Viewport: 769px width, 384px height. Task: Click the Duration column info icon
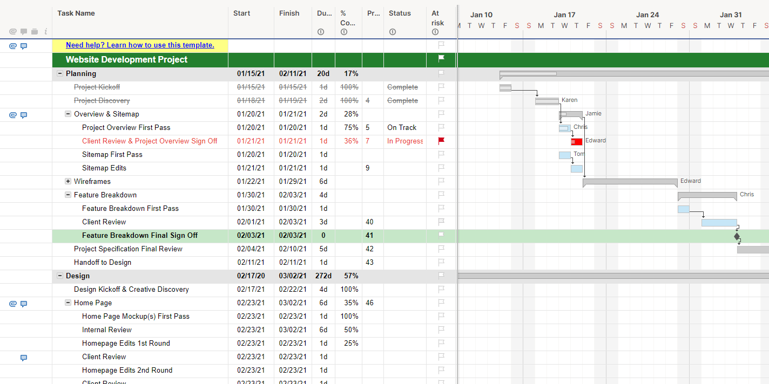point(321,32)
